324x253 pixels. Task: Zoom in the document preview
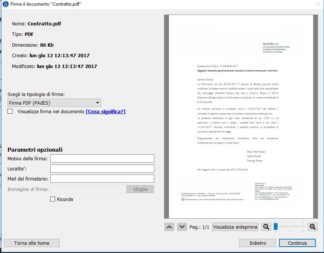(x=312, y=227)
